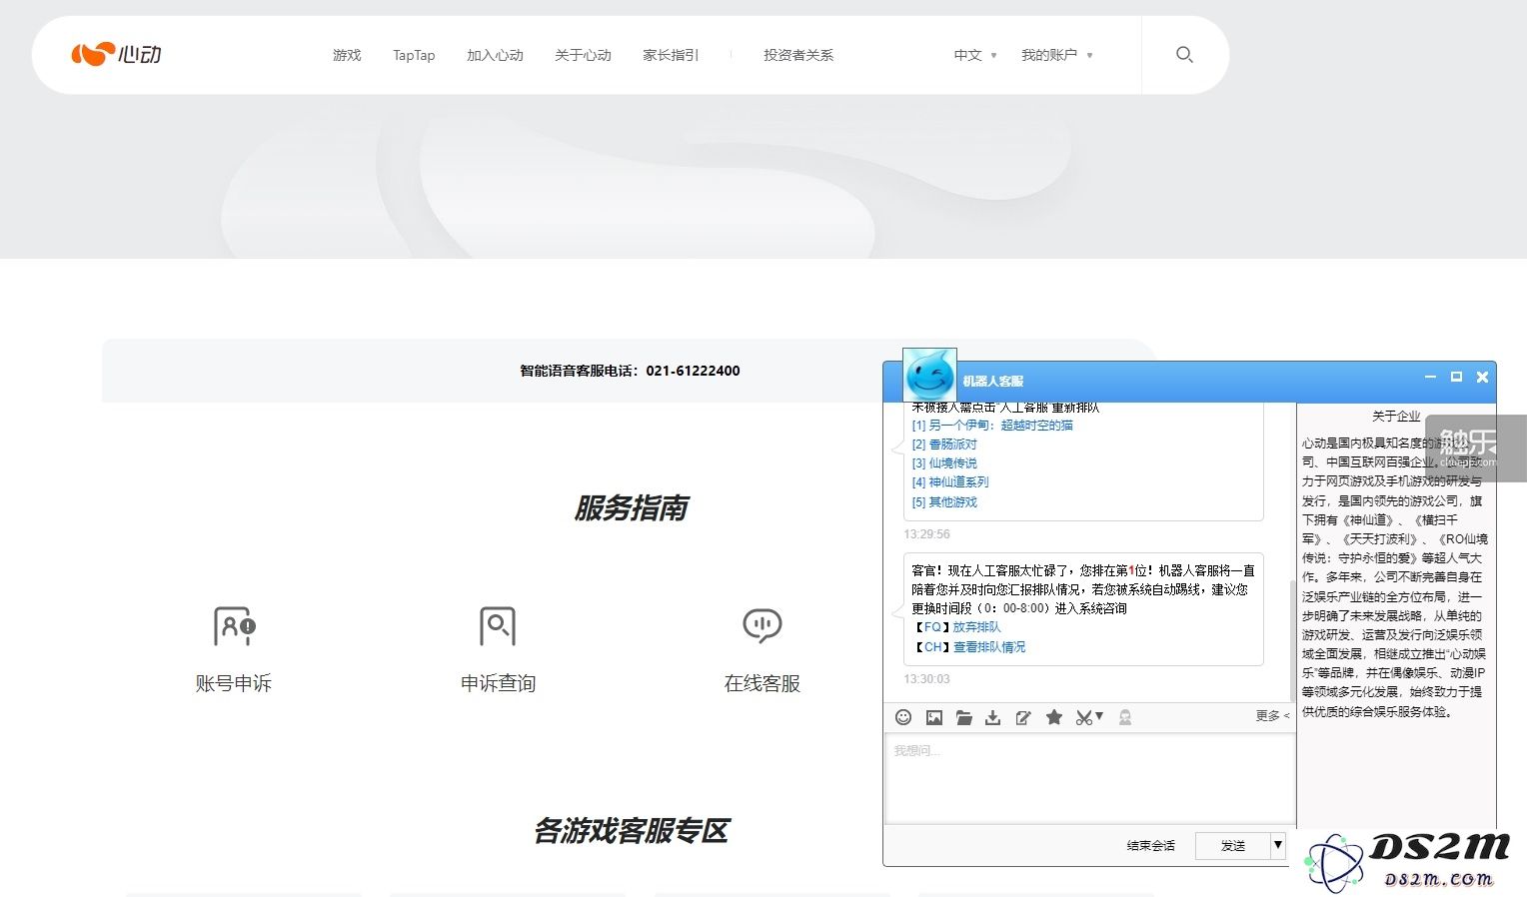Expand the 中文 language dropdown
The image size is (1527, 897).
[x=975, y=55]
